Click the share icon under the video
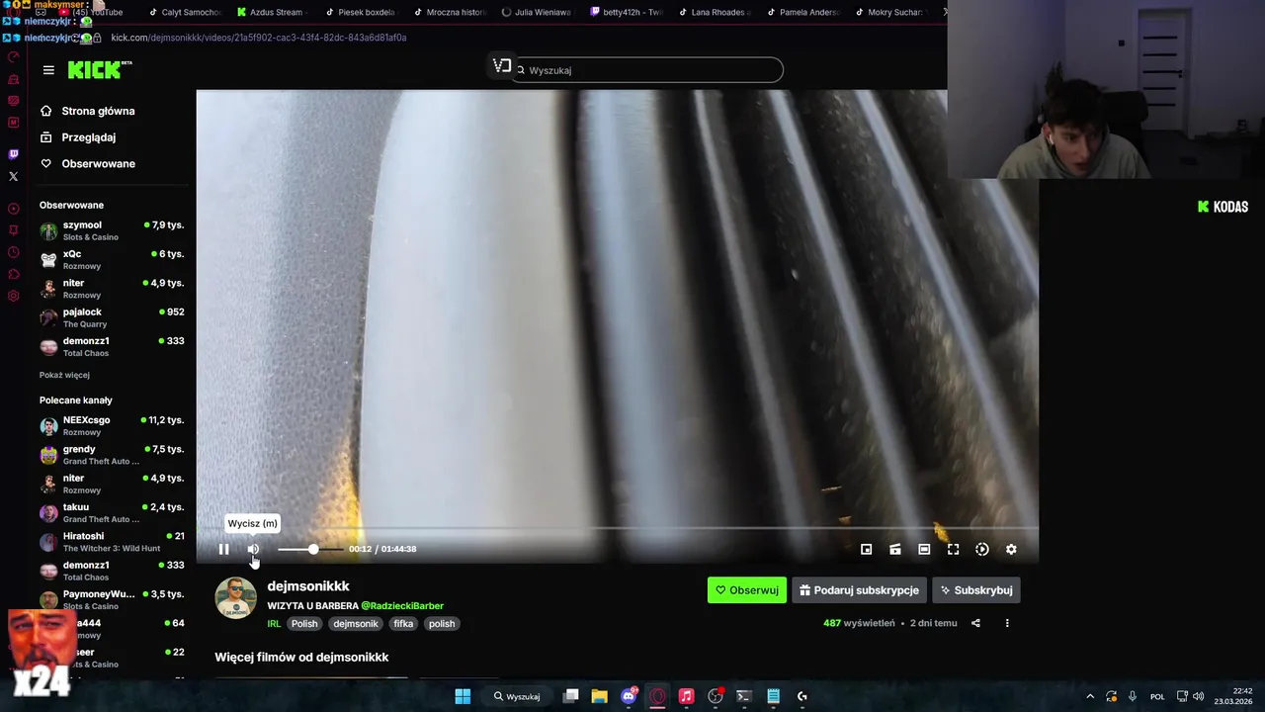This screenshot has width=1265, height=712. [x=975, y=623]
